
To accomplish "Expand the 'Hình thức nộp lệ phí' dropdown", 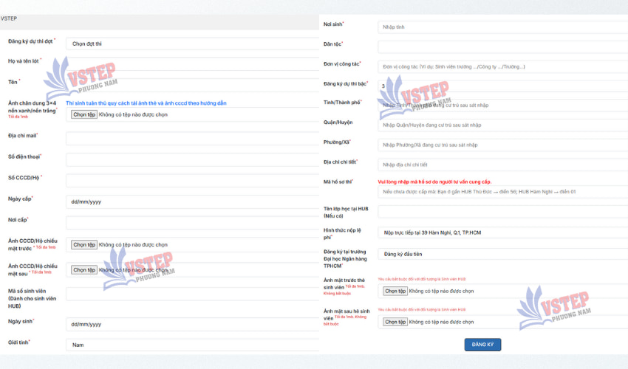I will [502, 232].
